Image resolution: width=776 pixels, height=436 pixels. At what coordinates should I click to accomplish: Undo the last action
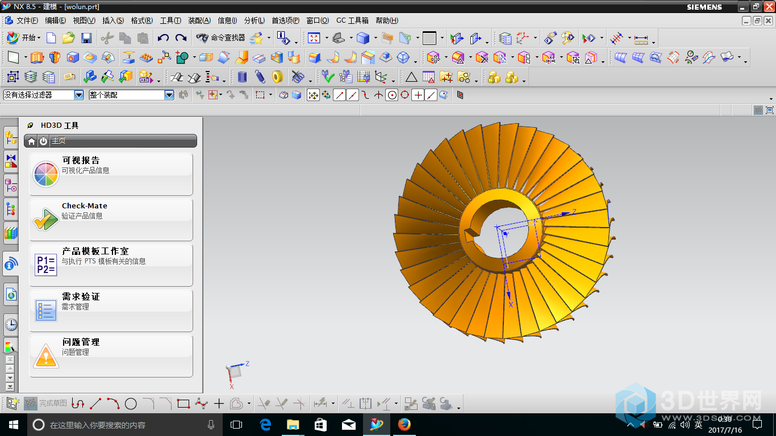click(163, 38)
